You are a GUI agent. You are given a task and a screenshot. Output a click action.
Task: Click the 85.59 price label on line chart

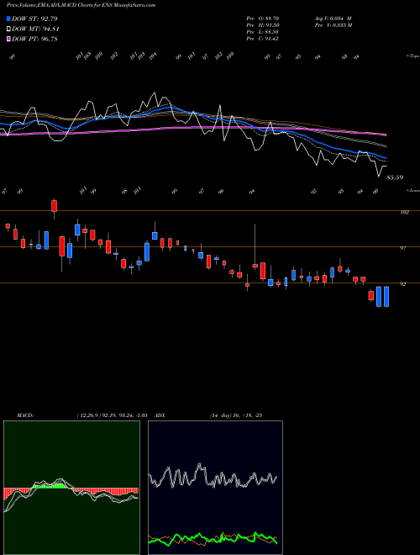(x=395, y=177)
